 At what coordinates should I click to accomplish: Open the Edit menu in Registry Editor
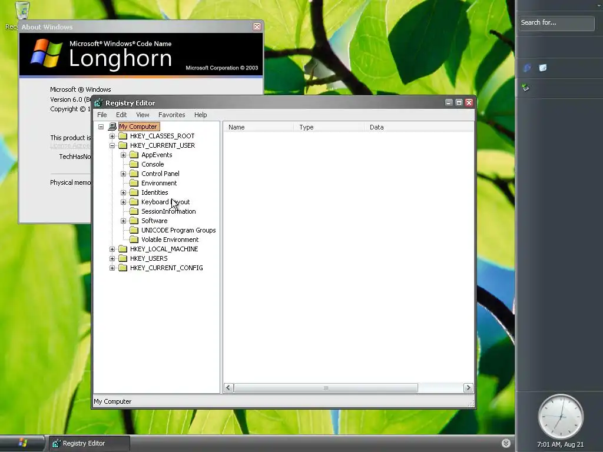tap(121, 115)
